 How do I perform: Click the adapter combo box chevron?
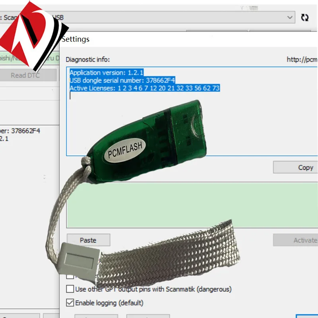point(290,17)
